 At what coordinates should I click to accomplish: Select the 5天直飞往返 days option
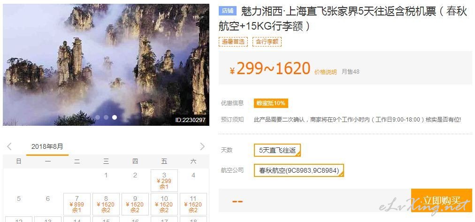[277, 150]
